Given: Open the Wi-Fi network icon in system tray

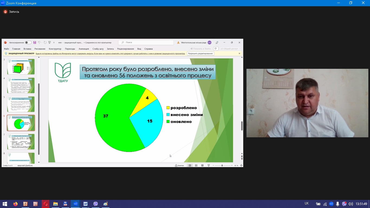Looking at the screenshot, I should click(x=325, y=204).
